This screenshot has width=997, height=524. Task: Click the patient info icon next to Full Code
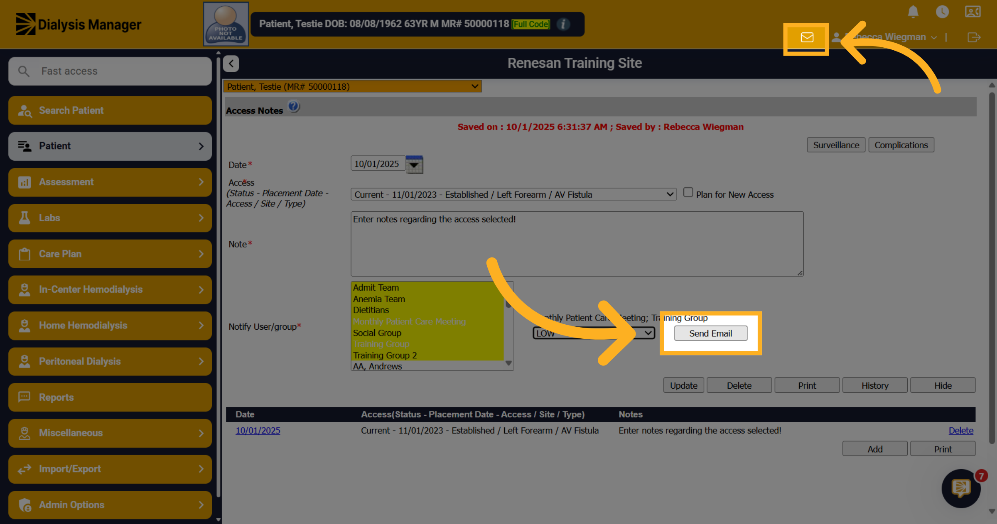[563, 24]
